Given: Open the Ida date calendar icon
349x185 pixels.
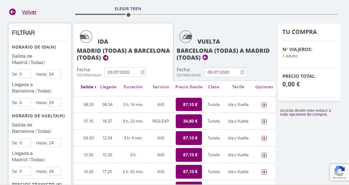Looking at the screenshot, I should pos(143,72).
